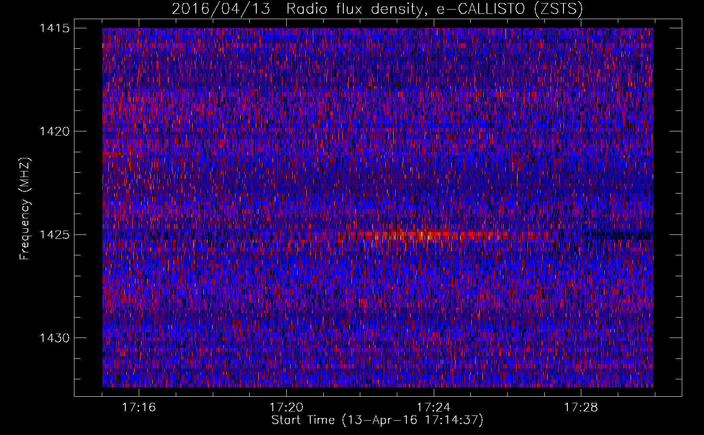Click the 1415 frequency tick label

(54, 28)
